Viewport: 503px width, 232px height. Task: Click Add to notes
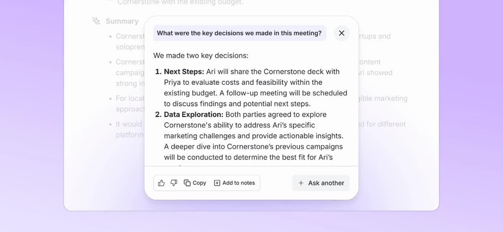coord(234,183)
